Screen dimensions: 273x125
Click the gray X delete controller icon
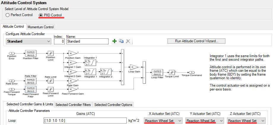(x=128, y=41)
